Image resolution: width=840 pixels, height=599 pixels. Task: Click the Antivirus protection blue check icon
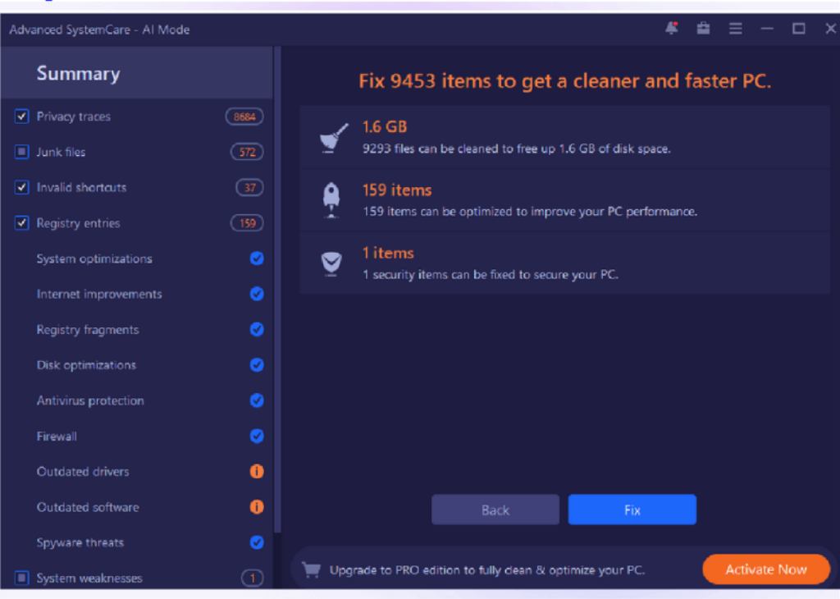pos(257,400)
